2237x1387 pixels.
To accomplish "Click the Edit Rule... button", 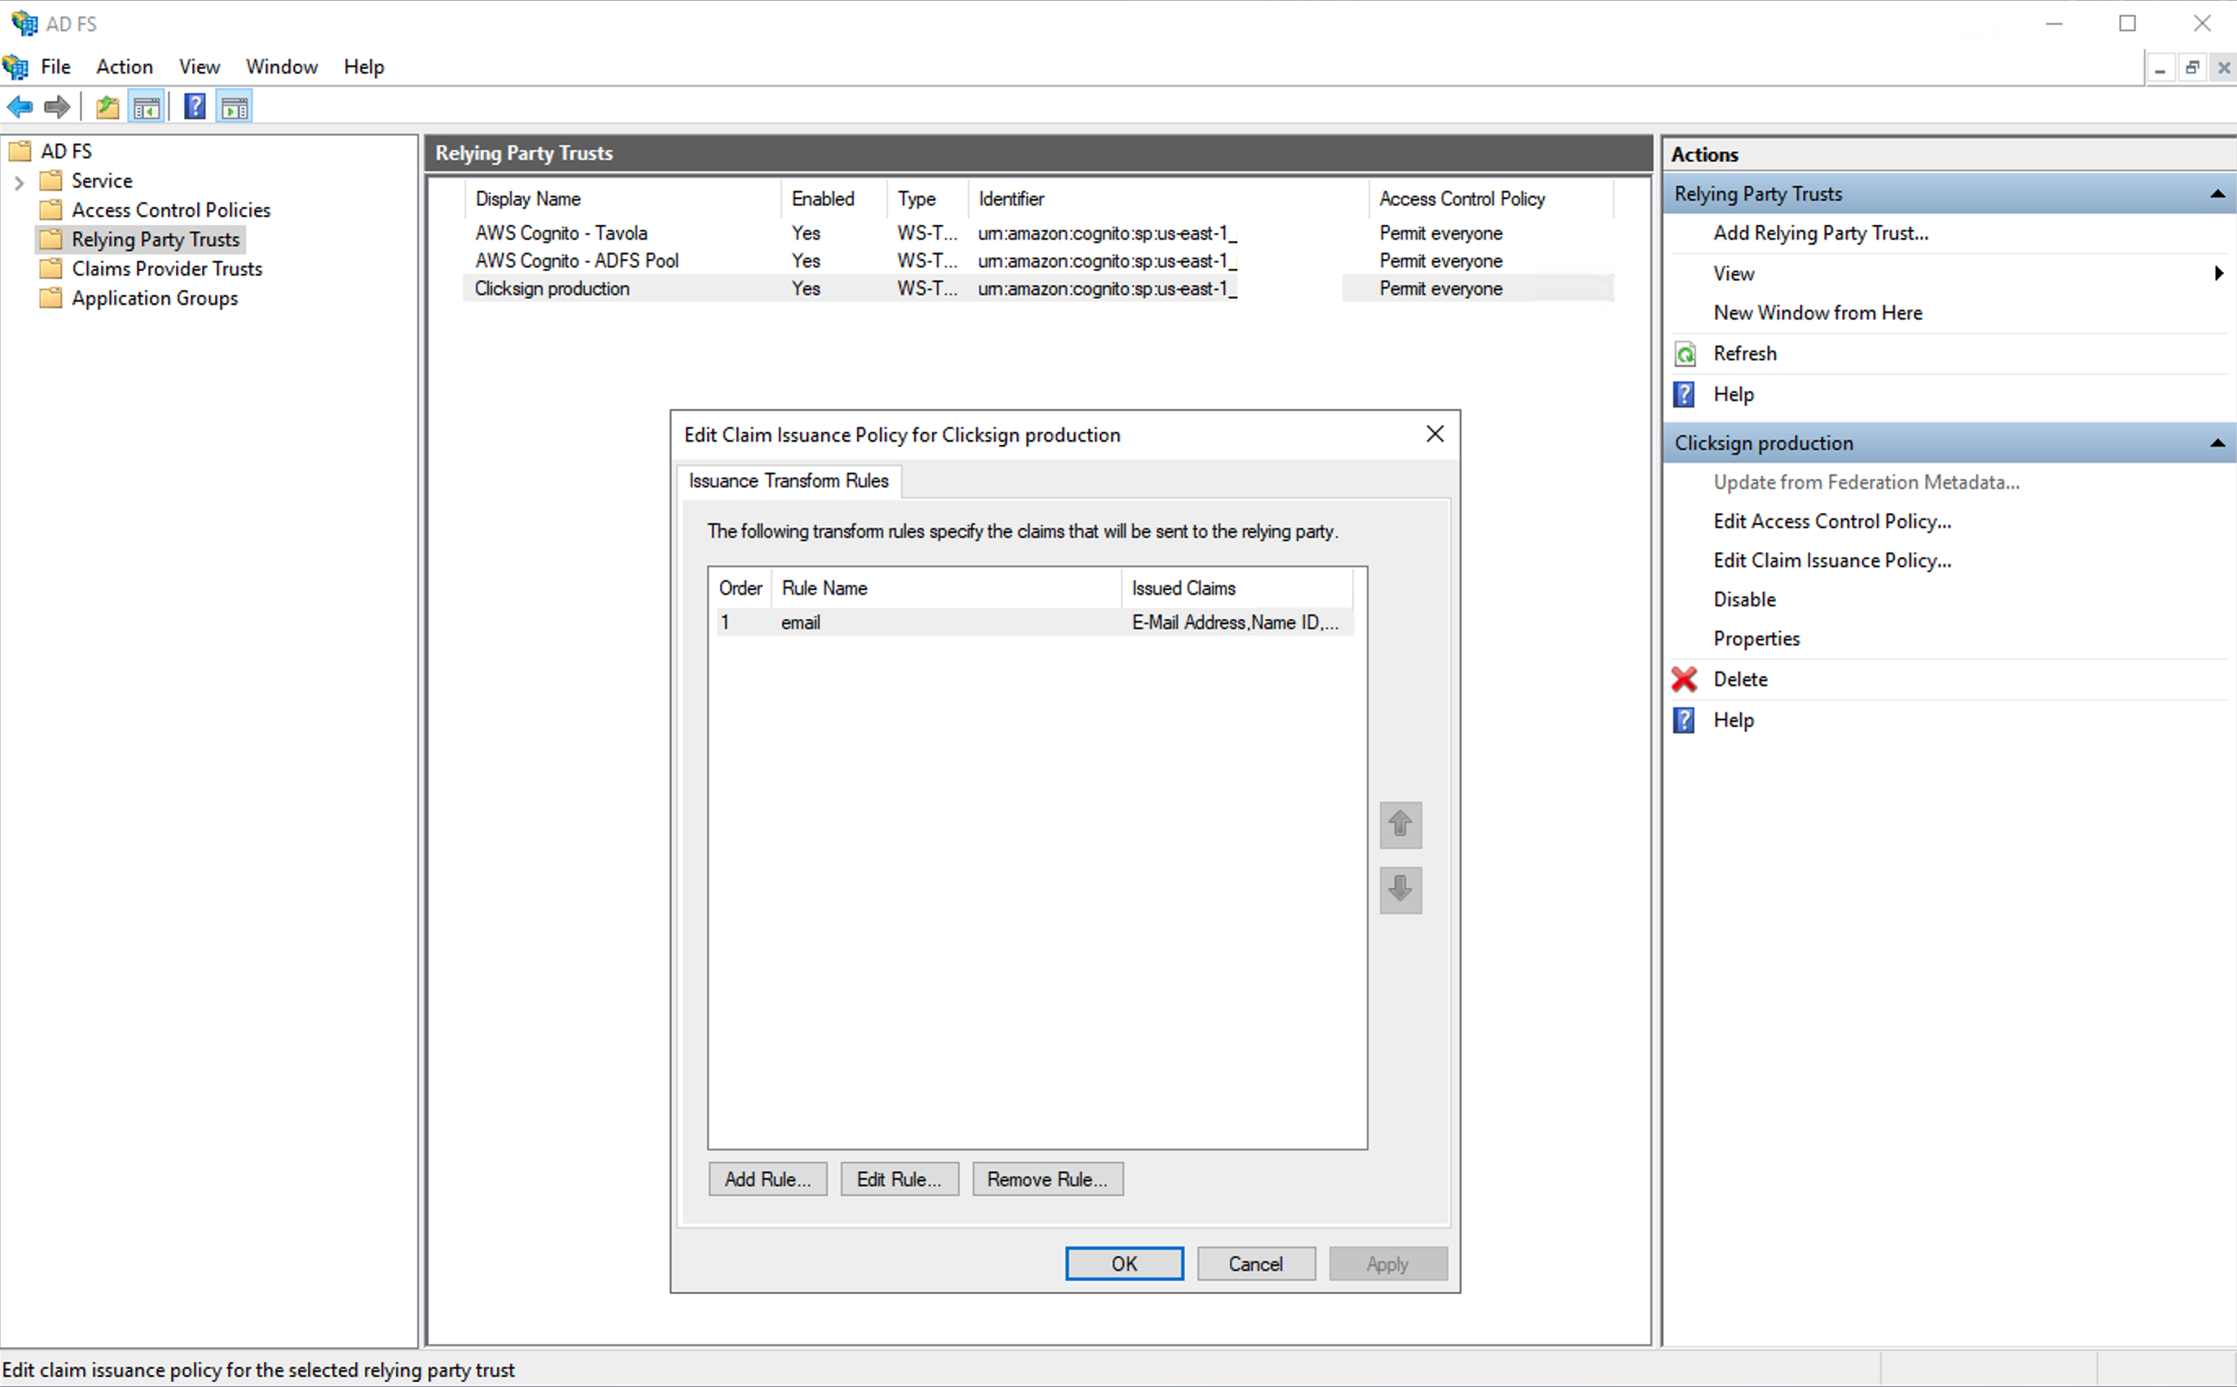I will tap(899, 1180).
